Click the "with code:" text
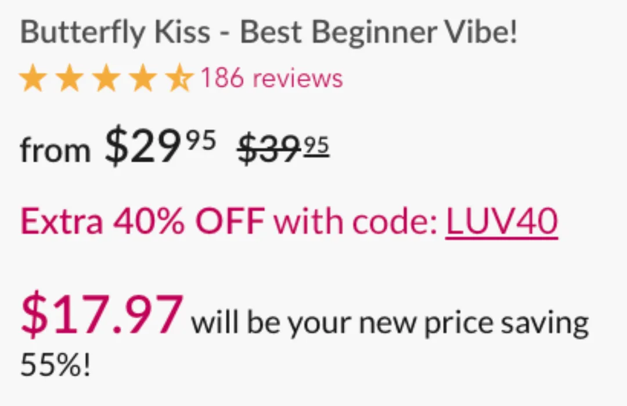This screenshot has width=627, height=406. (355, 221)
